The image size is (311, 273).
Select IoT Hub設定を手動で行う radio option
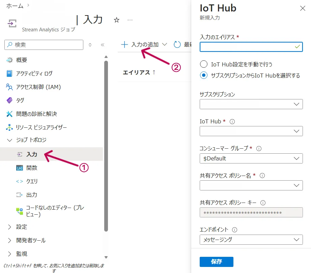click(204, 64)
